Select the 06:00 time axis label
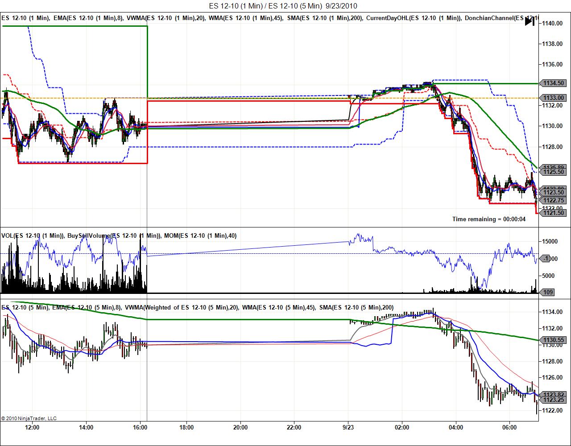 click(x=509, y=427)
